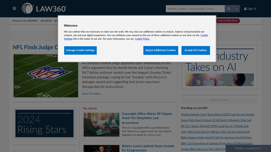
Task: Open Biden Support Supreme Court Reform link
Action: tap(216, 137)
